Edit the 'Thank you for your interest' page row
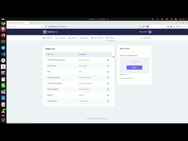 click(x=108, y=60)
